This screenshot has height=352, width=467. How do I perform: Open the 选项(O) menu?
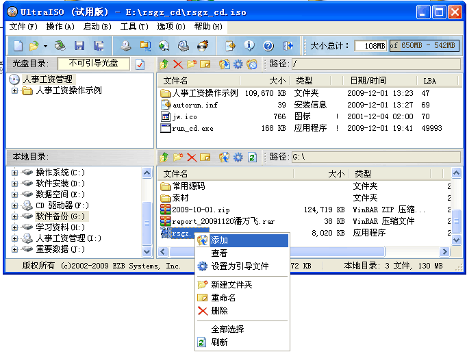click(x=171, y=27)
